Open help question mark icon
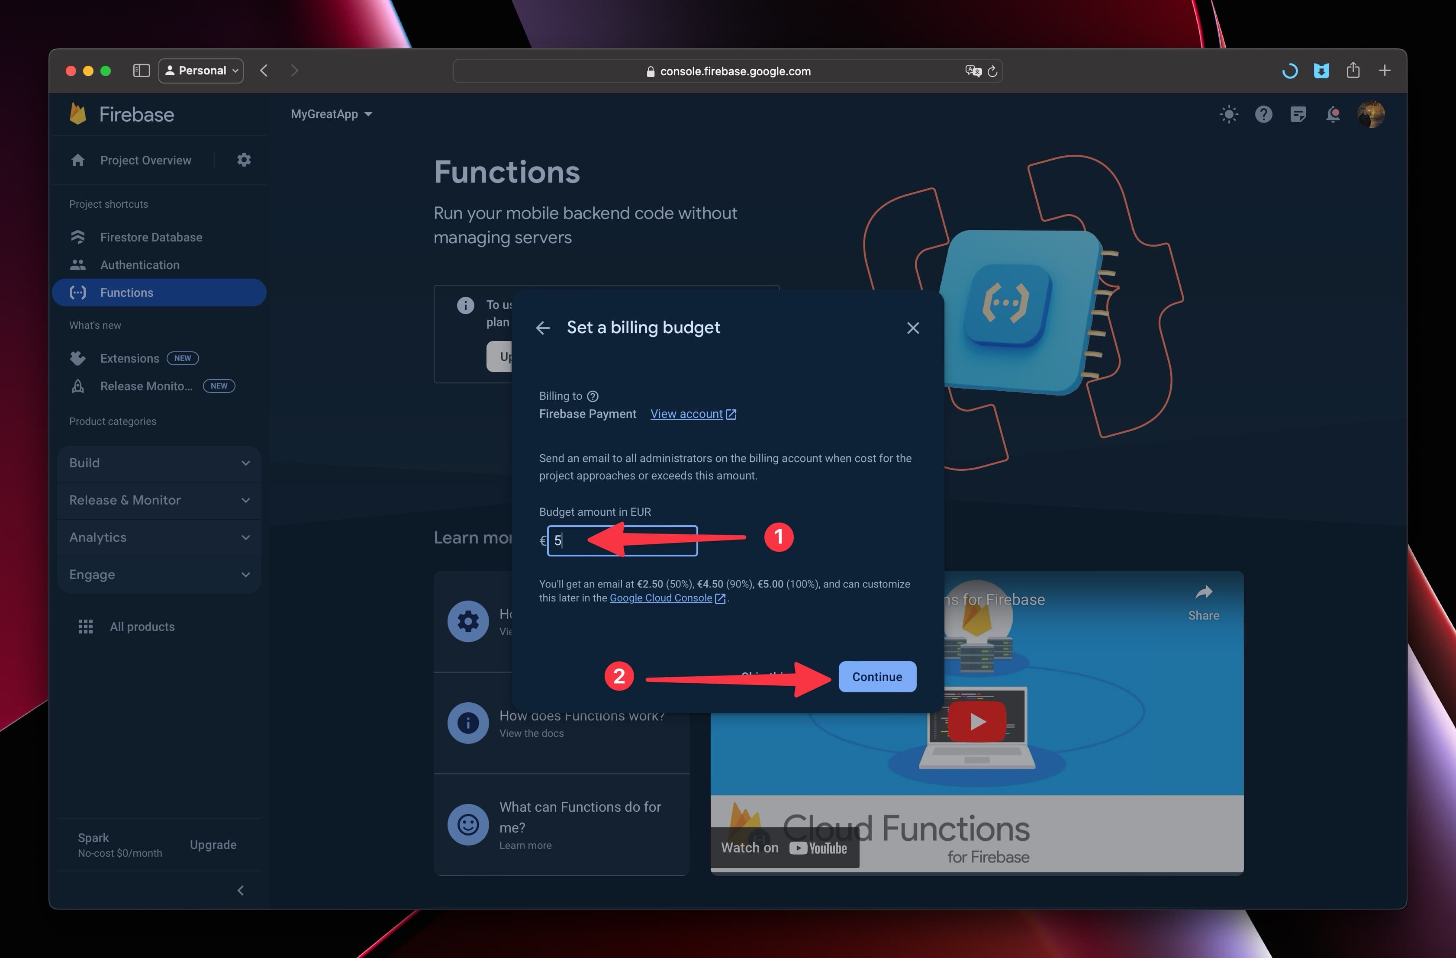This screenshot has height=958, width=1456. (x=1263, y=114)
